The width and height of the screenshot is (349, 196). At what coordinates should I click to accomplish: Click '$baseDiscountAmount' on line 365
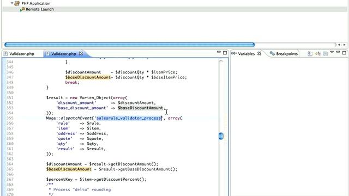[69, 169]
